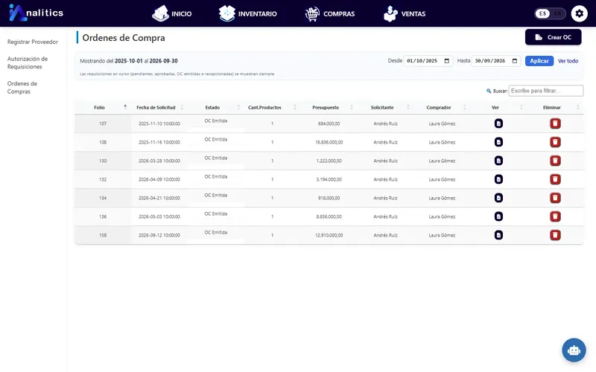Image resolution: width=596 pixels, height=372 pixels.
Task: Select budget cell 918.000,00
Action: click(329, 198)
